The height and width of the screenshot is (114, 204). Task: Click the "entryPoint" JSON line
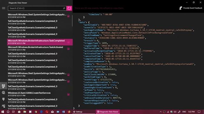pos(129,33)
